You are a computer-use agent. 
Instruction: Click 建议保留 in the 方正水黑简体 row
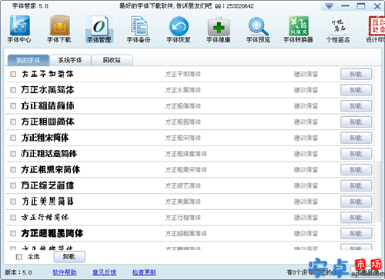coord(306,90)
